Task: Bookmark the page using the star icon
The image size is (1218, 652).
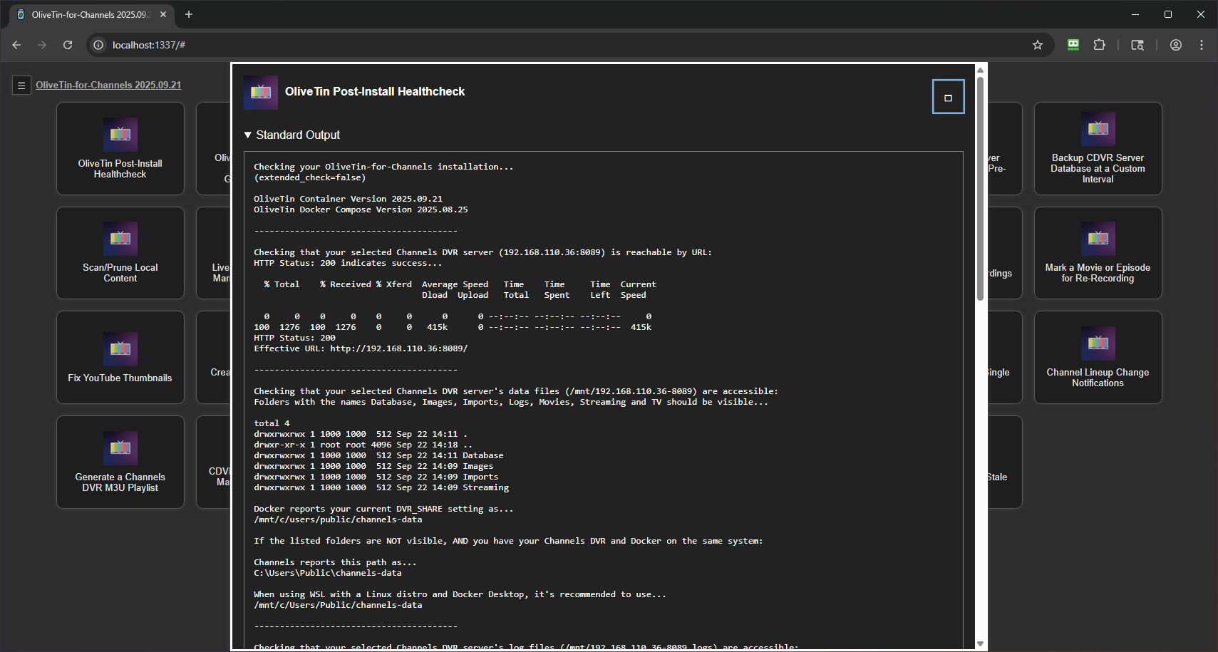Action: pos(1038,45)
